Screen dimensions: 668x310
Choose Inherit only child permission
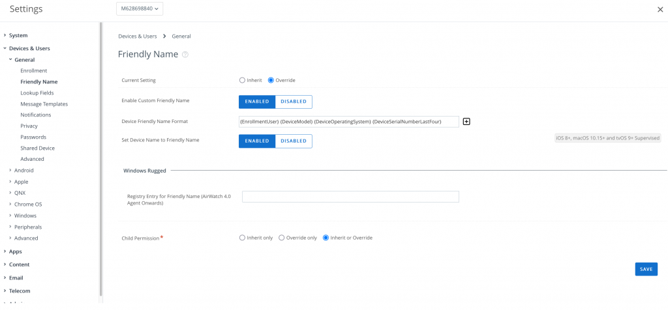[x=242, y=238]
